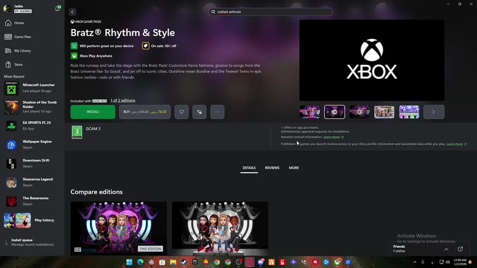Open the 1 of 2 editions link

pos(123,100)
